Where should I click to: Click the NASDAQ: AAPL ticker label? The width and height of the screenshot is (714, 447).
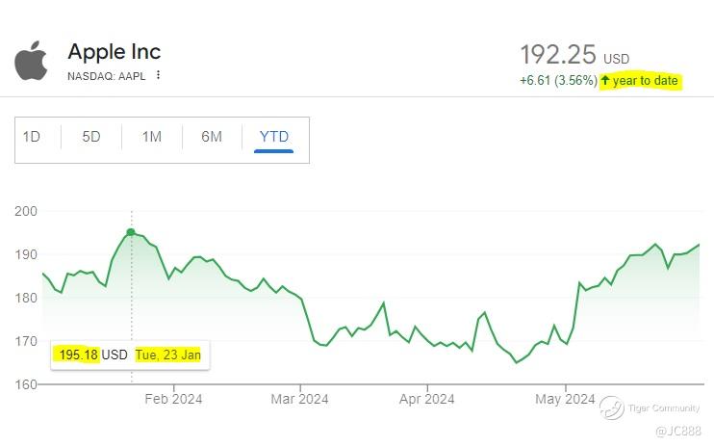tap(106, 76)
